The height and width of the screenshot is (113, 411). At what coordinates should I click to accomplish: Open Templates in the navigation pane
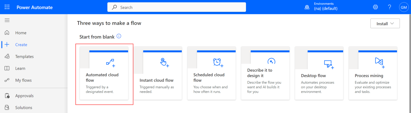(x=24, y=56)
